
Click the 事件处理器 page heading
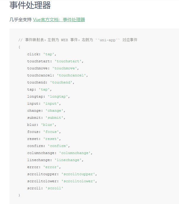coord(30,5)
